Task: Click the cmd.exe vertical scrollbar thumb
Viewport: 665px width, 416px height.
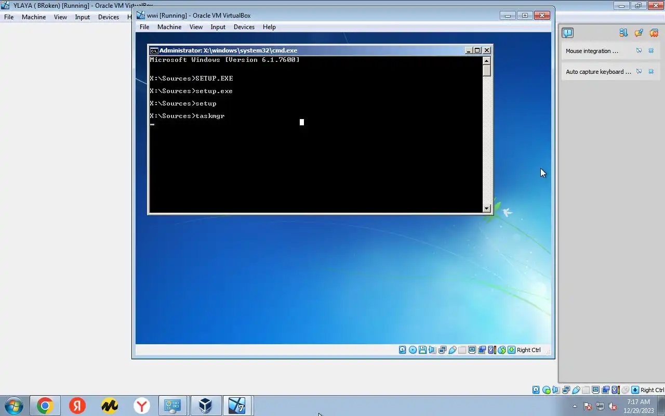Action: [x=487, y=70]
